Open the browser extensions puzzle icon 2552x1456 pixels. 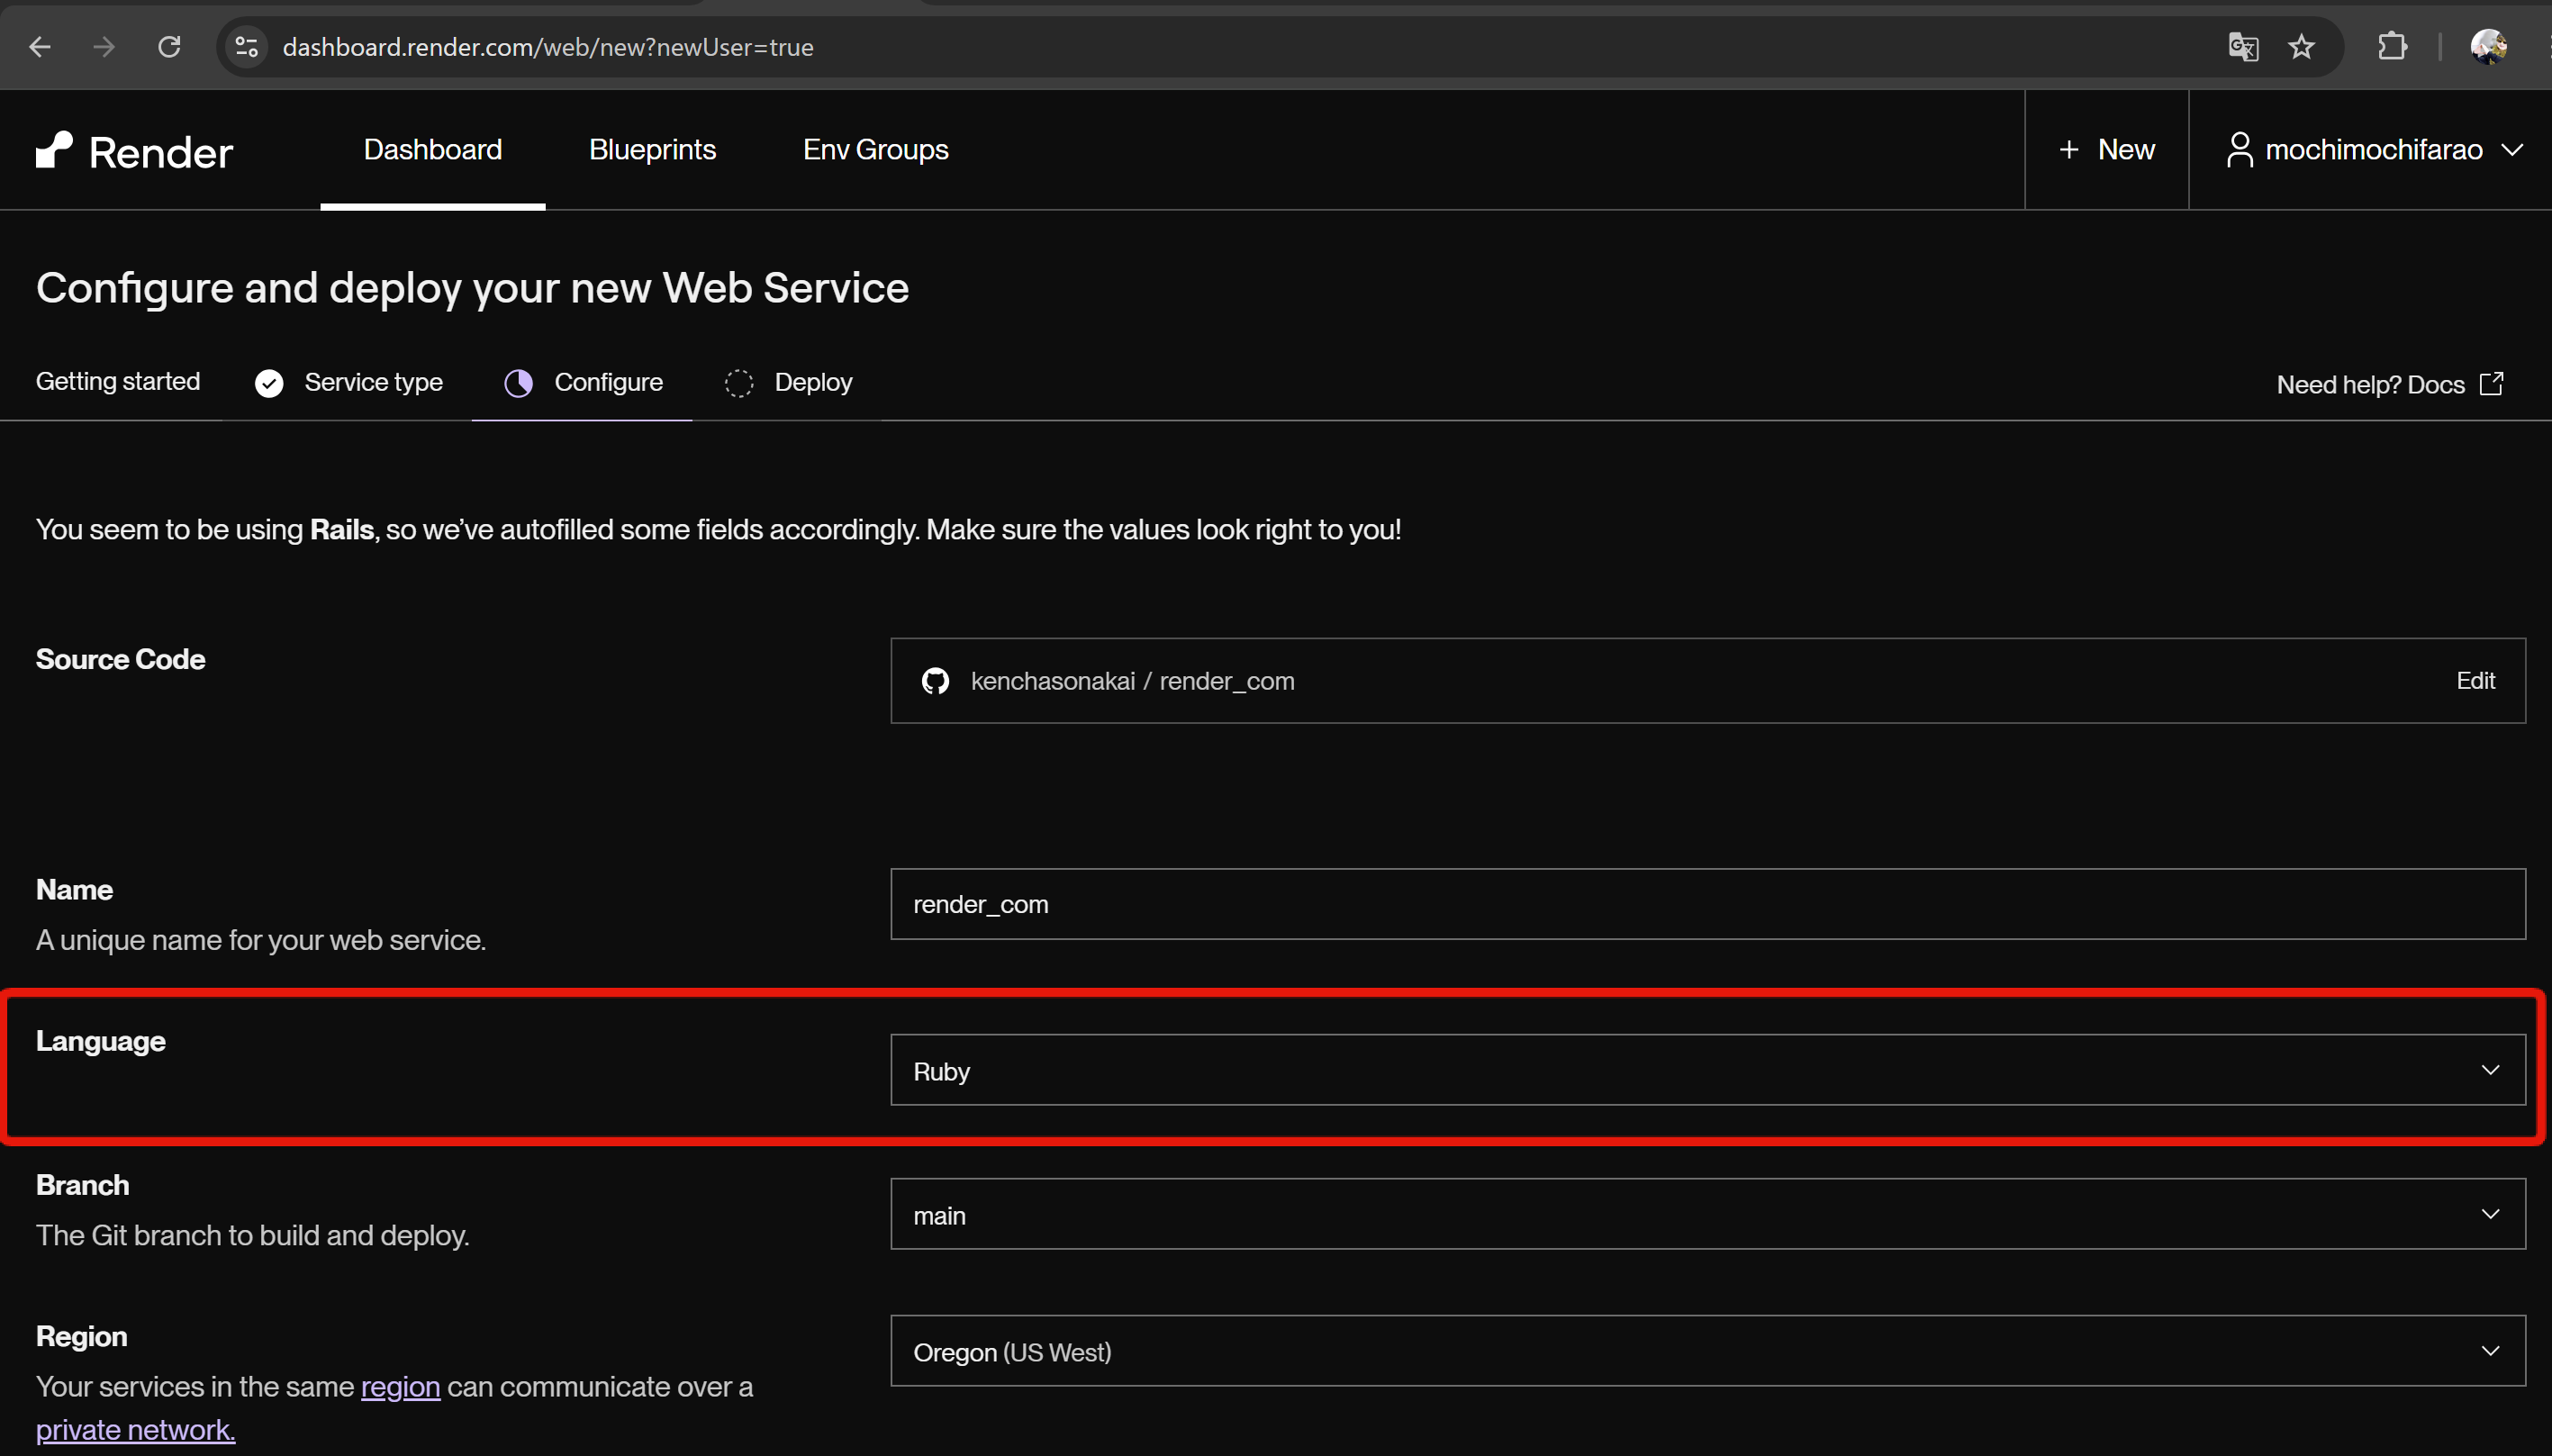[x=2392, y=47]
